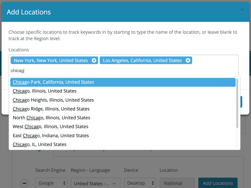Pick Chicago Heights, Illinois option
This screenshot has height=188, width=251.
(x=53, y=100)
